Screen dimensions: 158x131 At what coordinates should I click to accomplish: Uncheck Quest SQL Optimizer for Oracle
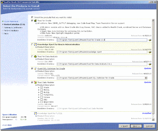point(32,68)
